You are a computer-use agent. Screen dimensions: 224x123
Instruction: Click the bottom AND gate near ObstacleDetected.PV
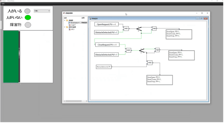tap(150, 63)
